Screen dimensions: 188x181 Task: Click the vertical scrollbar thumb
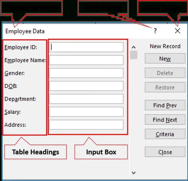coord(134,55)
